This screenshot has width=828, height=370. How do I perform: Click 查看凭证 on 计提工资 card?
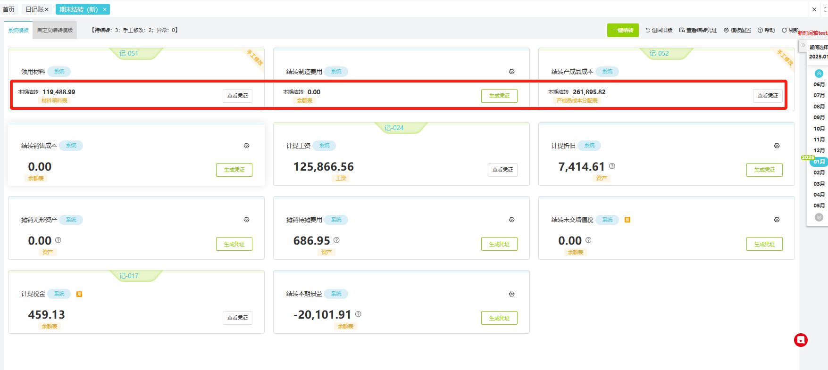click(x=502, y=170)
